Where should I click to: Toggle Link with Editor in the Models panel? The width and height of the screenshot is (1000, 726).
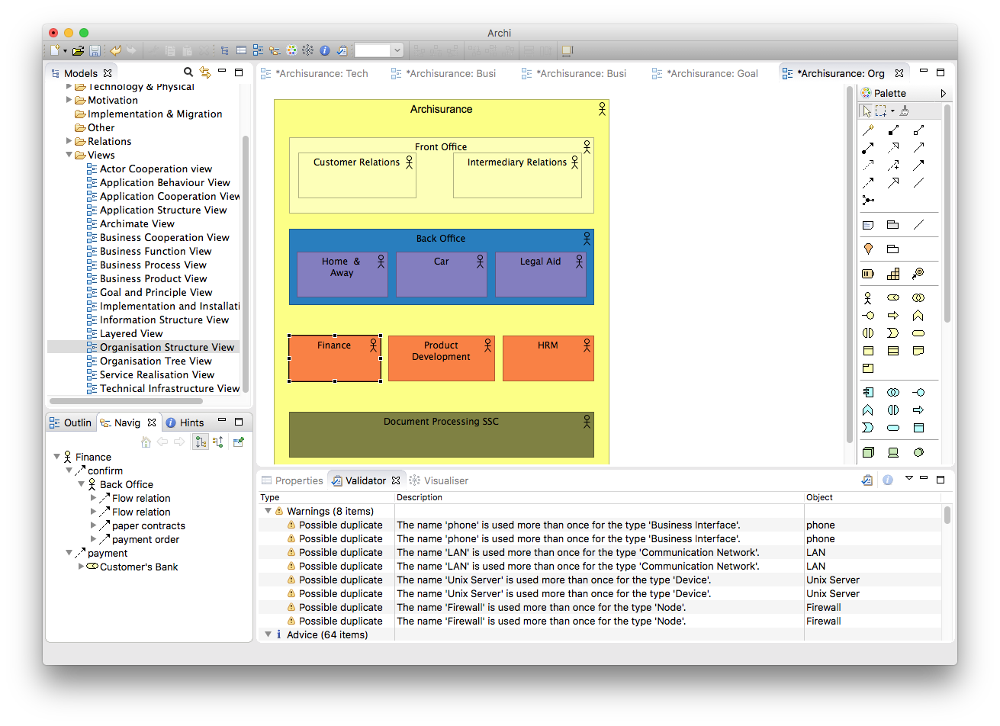tap(205, 72)
